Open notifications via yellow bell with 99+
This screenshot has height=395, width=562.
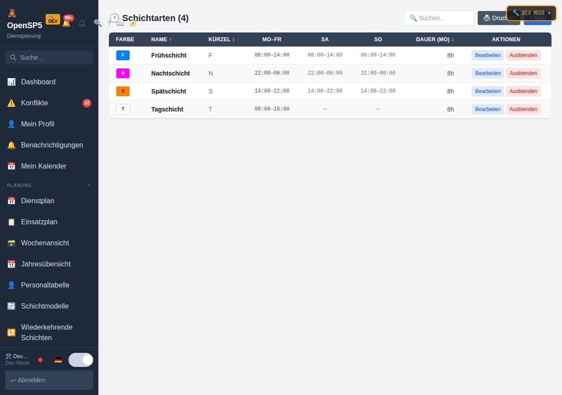(66, 23)
